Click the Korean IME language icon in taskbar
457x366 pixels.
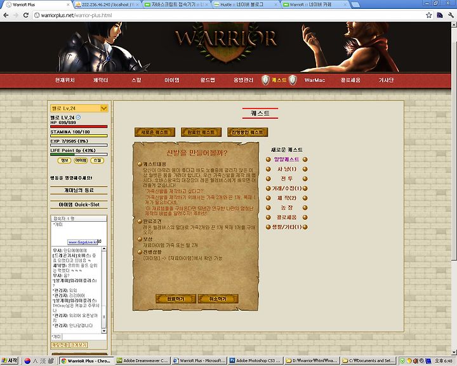(x=27, y=361)
